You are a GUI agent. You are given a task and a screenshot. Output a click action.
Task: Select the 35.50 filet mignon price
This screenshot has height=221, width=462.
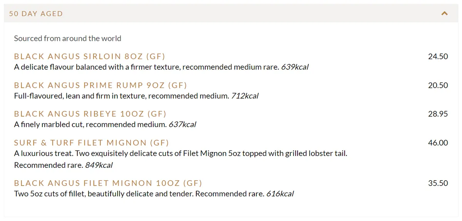pos(438,183)
